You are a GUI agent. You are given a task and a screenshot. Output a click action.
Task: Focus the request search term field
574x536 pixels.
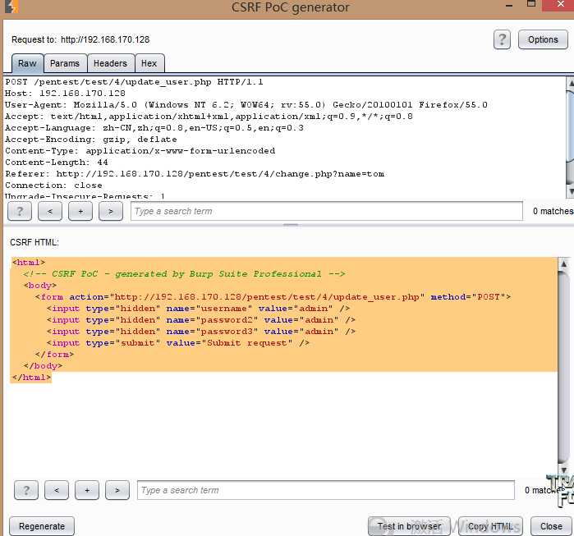[327, 212]
